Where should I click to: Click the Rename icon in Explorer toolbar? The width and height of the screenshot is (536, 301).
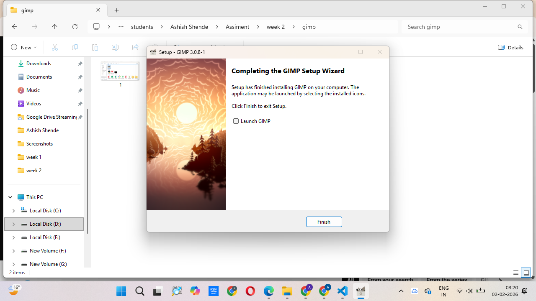coord(115,47)
